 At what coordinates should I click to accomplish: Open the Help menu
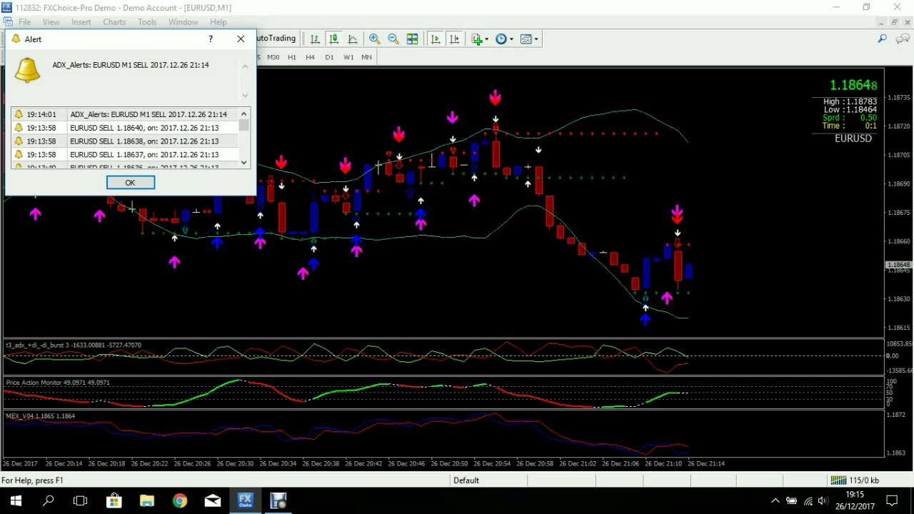click(x=219, y=22)
